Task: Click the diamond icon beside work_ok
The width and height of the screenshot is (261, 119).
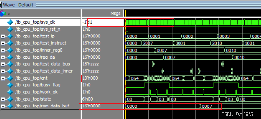Action: [10, 92]
